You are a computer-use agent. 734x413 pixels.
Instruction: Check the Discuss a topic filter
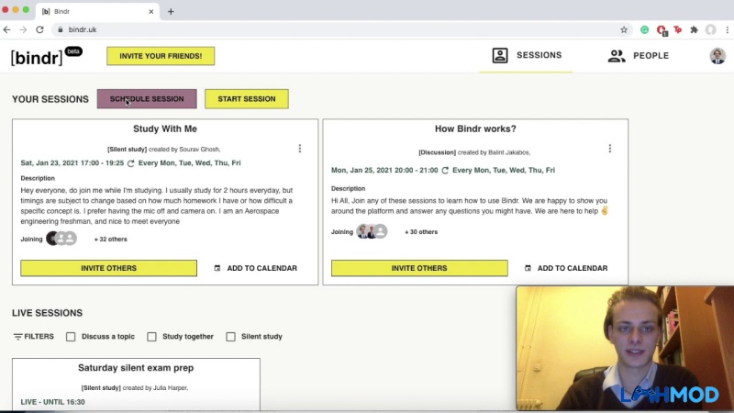[x=71, y=337]
